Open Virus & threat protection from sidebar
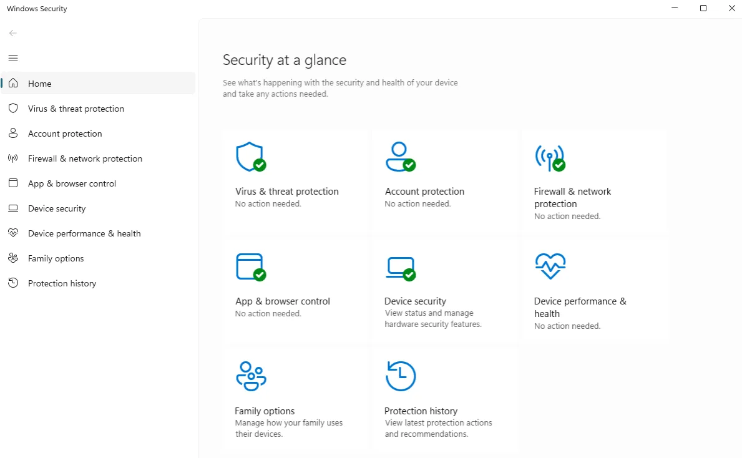This screenshot has height=458, width=742. [75, 108]
